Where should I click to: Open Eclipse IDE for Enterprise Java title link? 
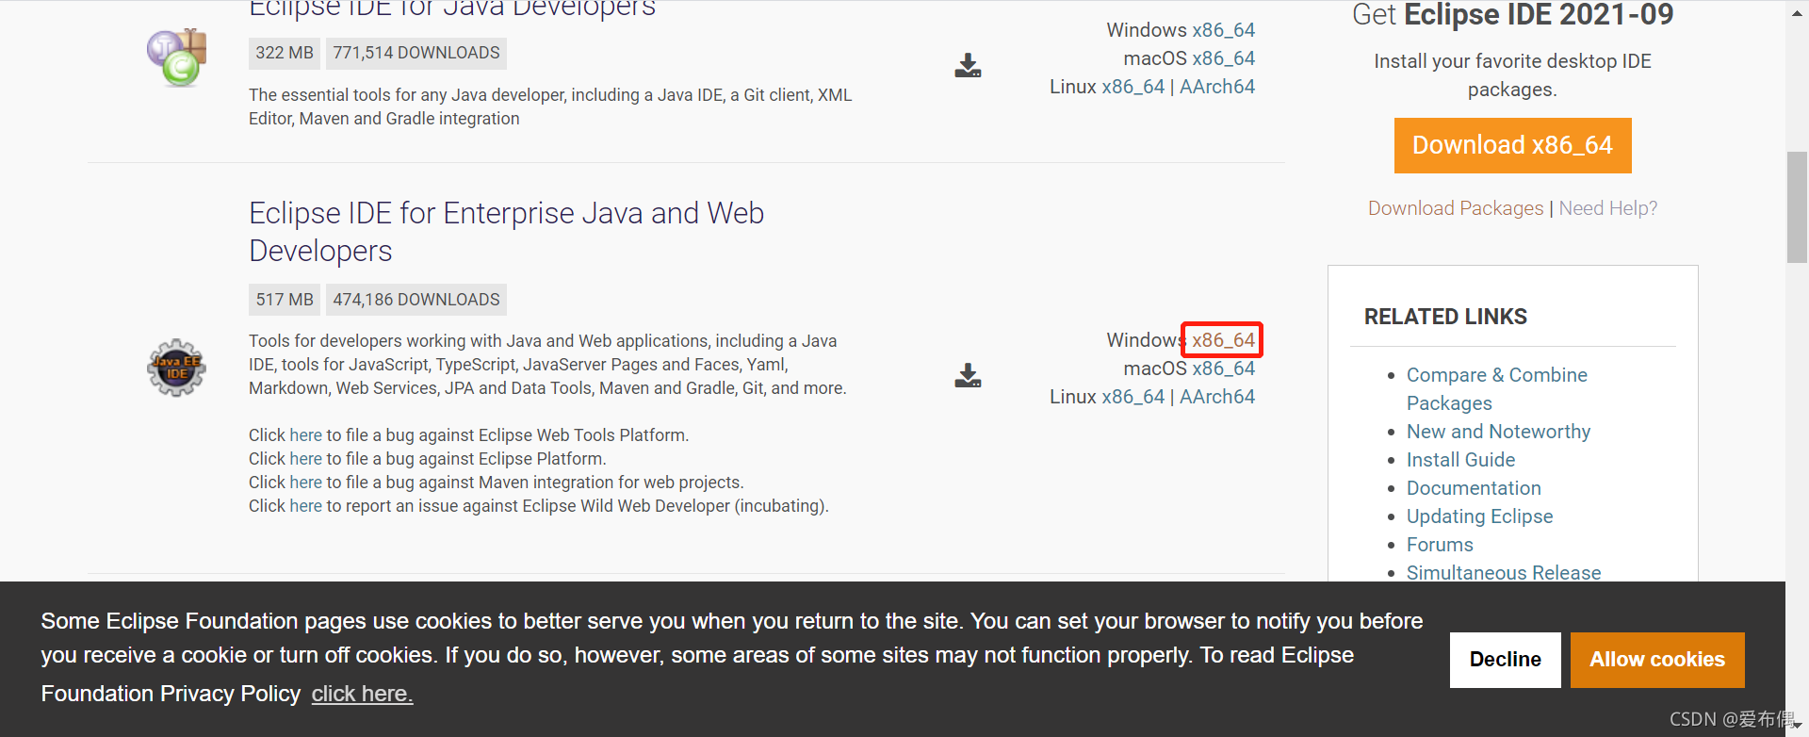[506, 232]
